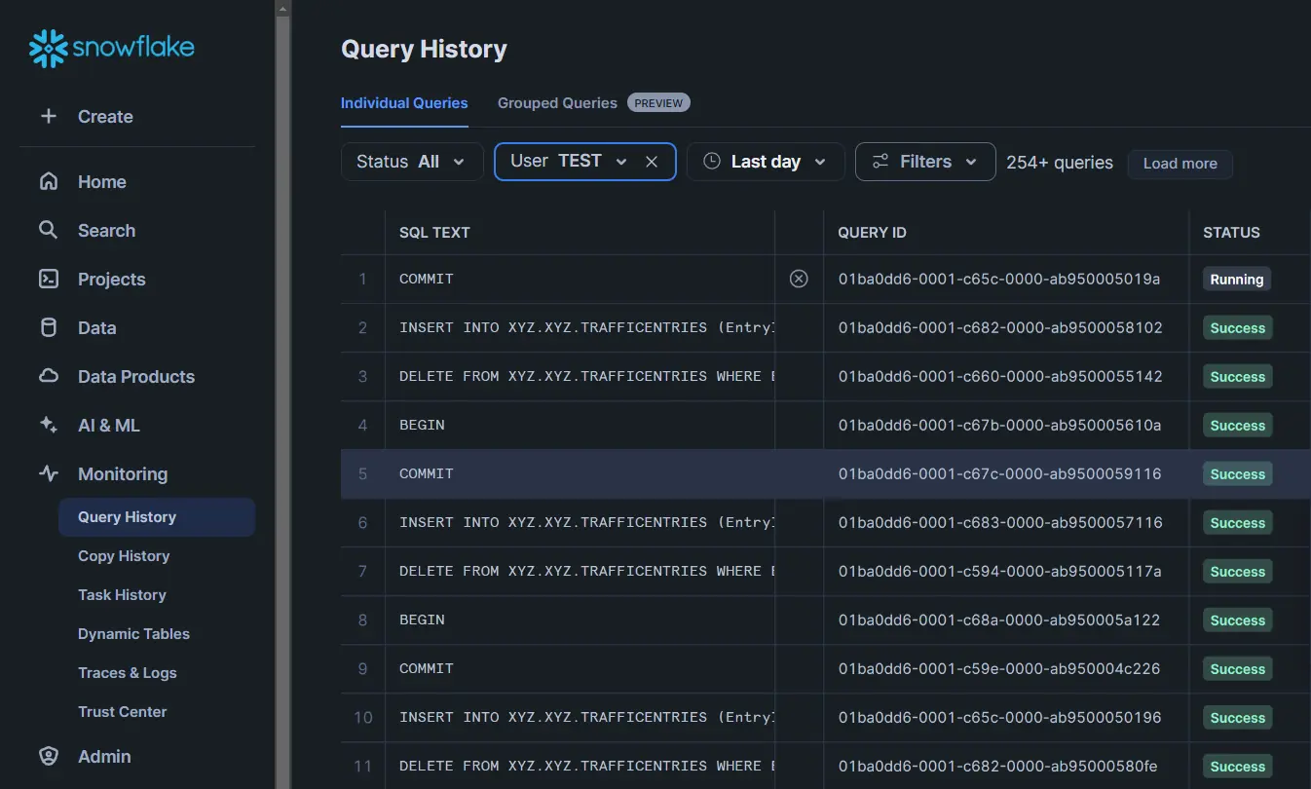Open the Admin label in the sidebar
The image size is (1311, 789).
[x=104, y=756]
